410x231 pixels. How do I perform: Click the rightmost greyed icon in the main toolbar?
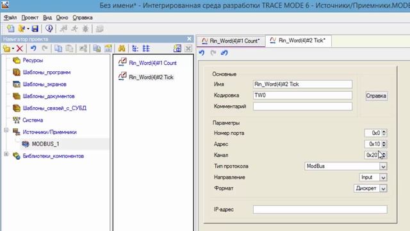click(100, 28)
